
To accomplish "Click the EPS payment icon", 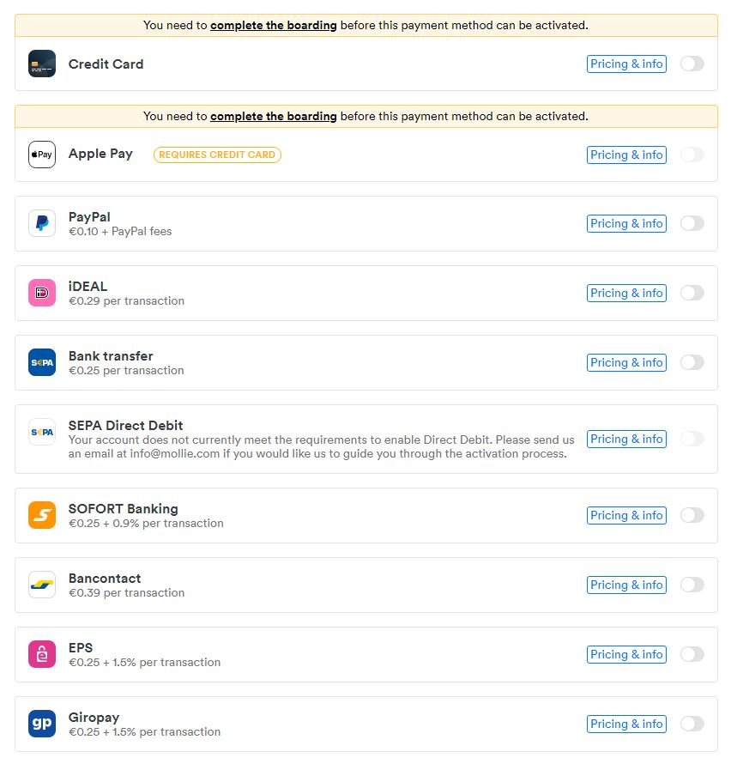I will (x=41, y=654).
